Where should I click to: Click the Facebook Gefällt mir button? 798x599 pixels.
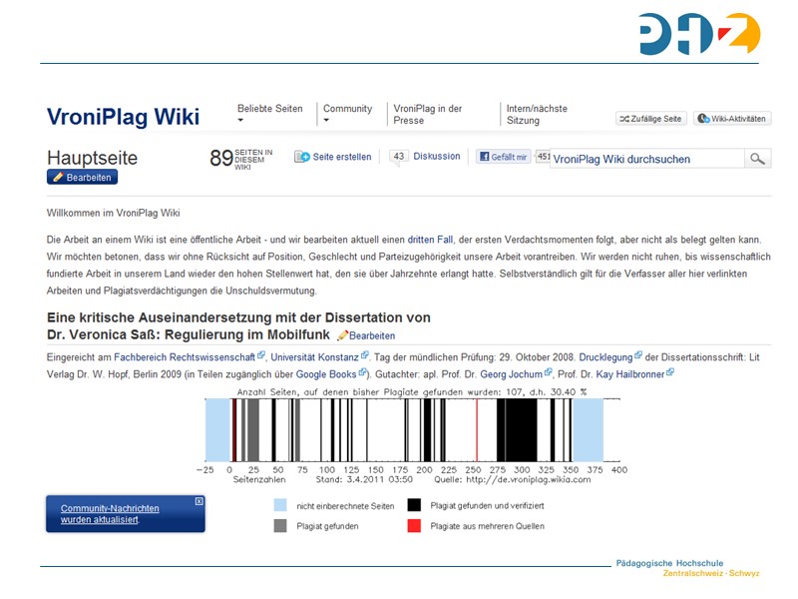coord(503,157)
